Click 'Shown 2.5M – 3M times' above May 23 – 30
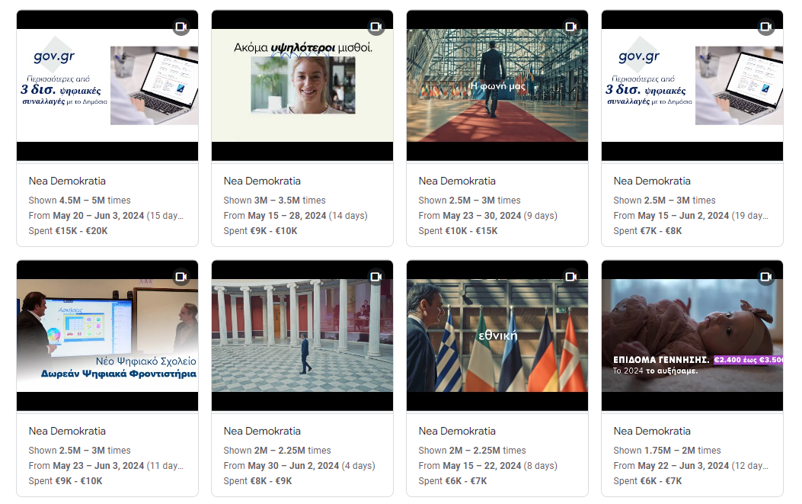Image resolution: width=802 pixels, height=504 pixels. point(469,201)
